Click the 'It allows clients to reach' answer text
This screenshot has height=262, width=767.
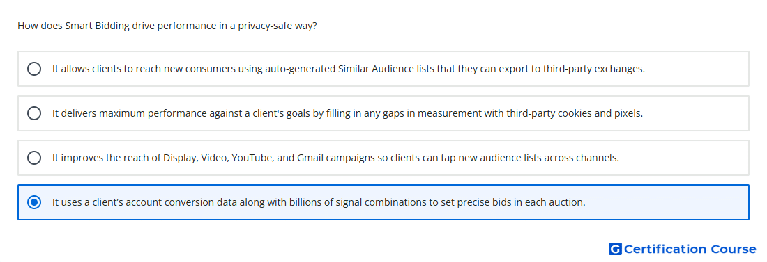(349, 69)
